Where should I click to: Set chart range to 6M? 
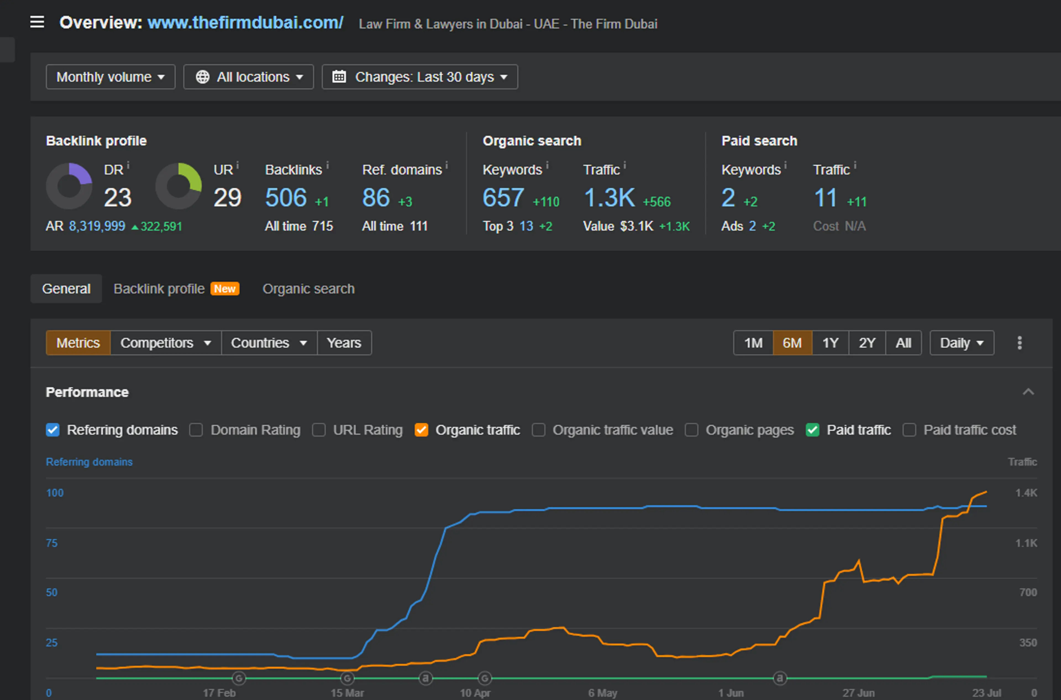pos(792,343)
